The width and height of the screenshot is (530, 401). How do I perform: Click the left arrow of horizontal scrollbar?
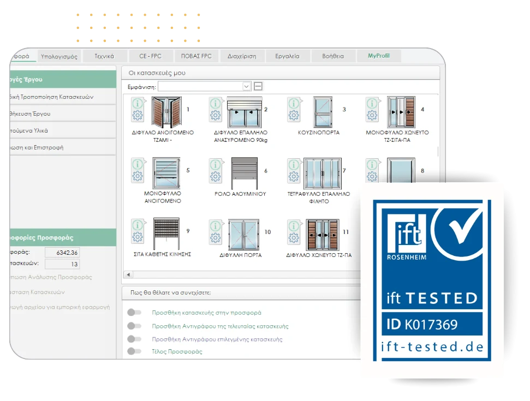point(128,274)
